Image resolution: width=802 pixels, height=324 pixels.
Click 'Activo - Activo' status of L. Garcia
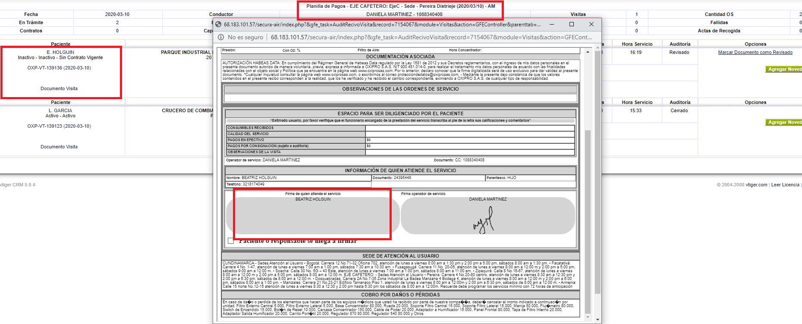point(60,116)
